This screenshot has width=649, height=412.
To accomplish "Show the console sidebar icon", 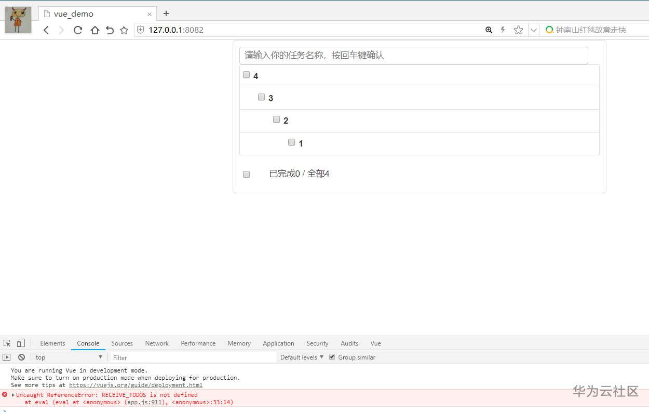I will 7,357.
